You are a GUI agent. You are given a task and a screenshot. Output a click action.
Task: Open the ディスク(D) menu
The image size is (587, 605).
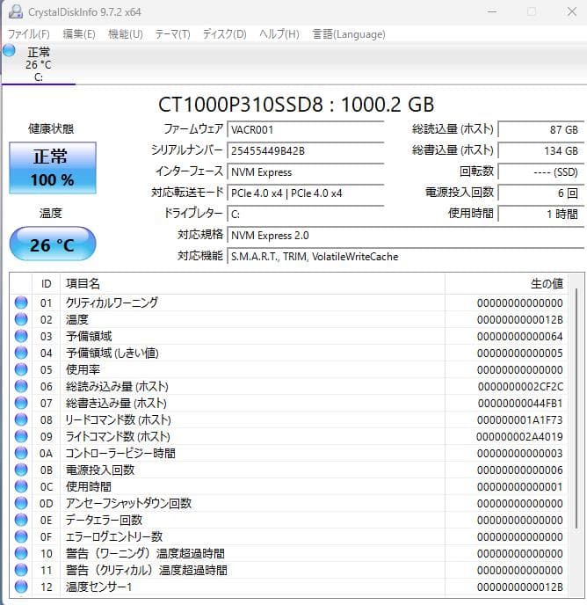click(x=225, y=34)
